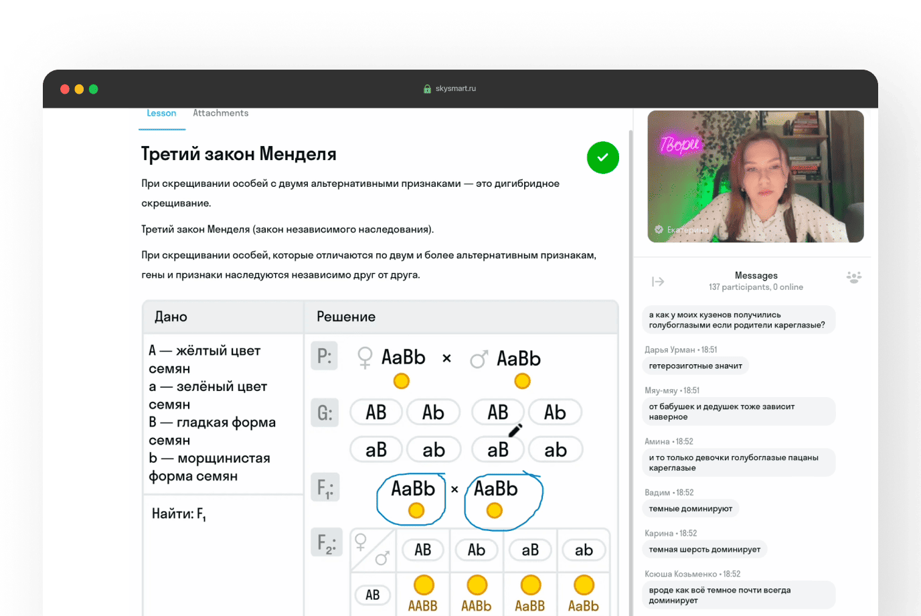Click the message "темные доминируют"
The height and width of the screenshot is (616, 921).
point(691,509)
